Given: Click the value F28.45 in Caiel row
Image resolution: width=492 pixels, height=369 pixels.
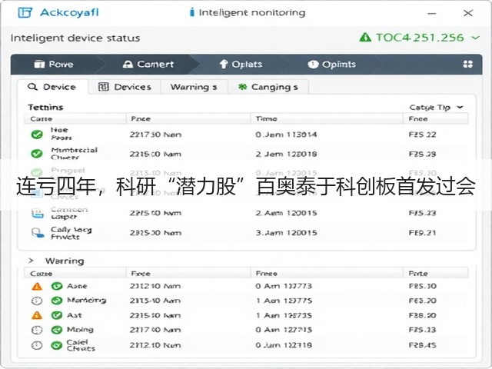Looking at the screenshot, I should click(x=422, y=345).
